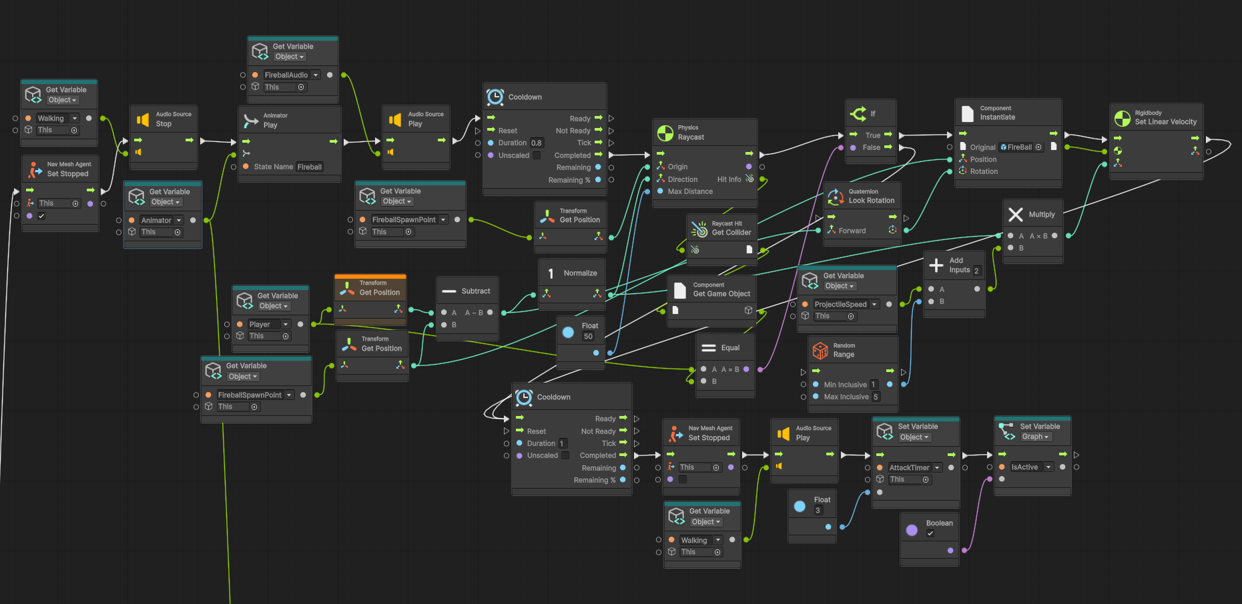The height and width of the screenshot is (604, 1242).
Task: Click the Quaternion Look Rotation icon
Action: pos(836,197)
